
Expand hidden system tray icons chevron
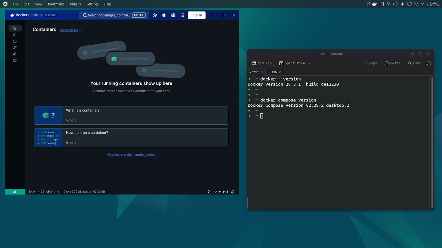coord(423,4)
